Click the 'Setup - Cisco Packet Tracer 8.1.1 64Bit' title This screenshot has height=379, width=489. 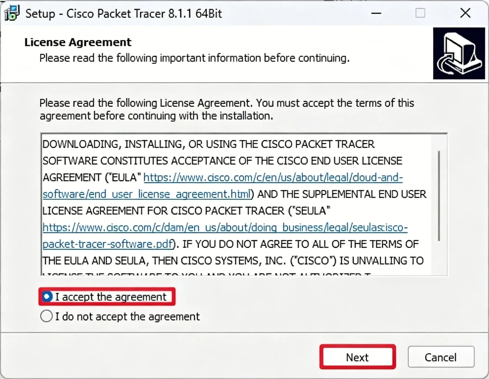click(124, 14)
